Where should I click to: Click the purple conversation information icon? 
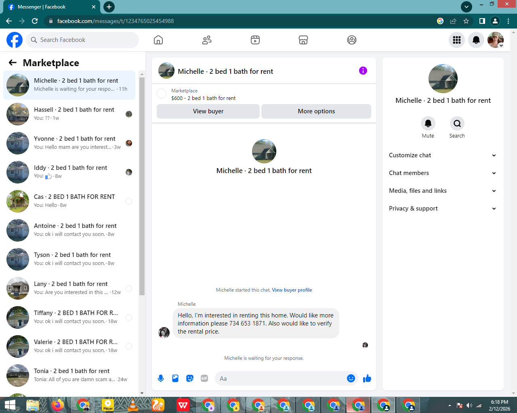point(363,71)
